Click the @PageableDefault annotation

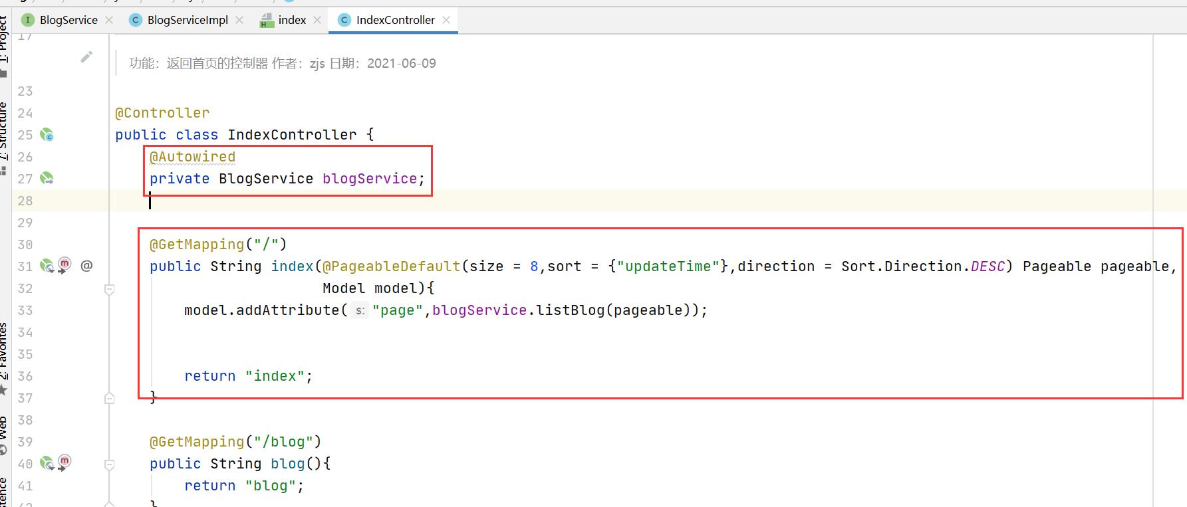tap(392, 266)
